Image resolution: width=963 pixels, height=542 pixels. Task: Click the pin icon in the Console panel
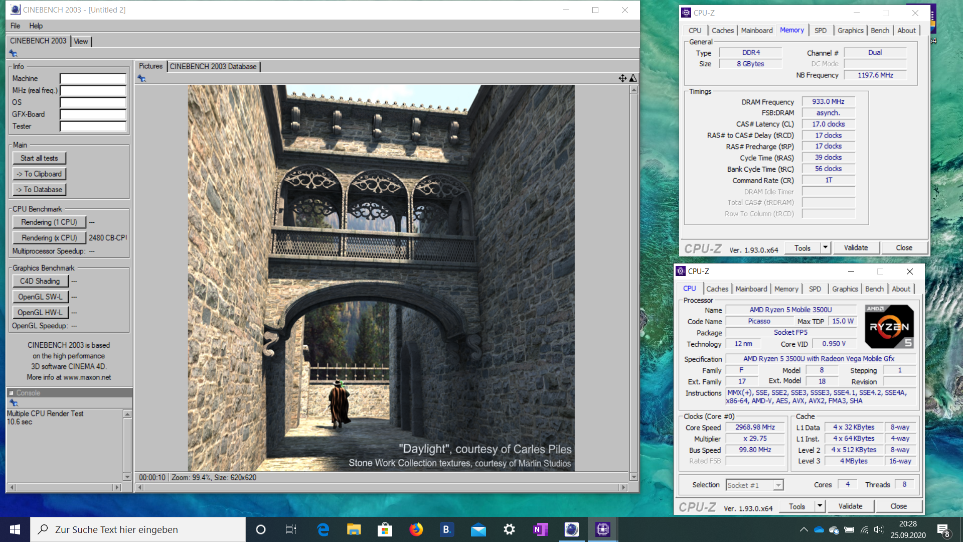pyautogui.click(x=14, y=403)
